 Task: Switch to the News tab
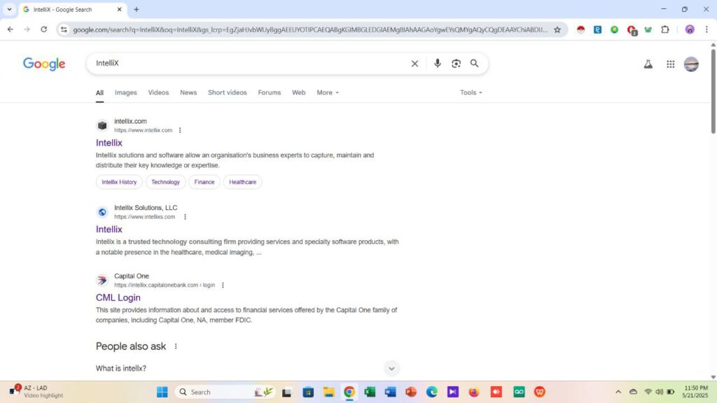pos(188,92)
